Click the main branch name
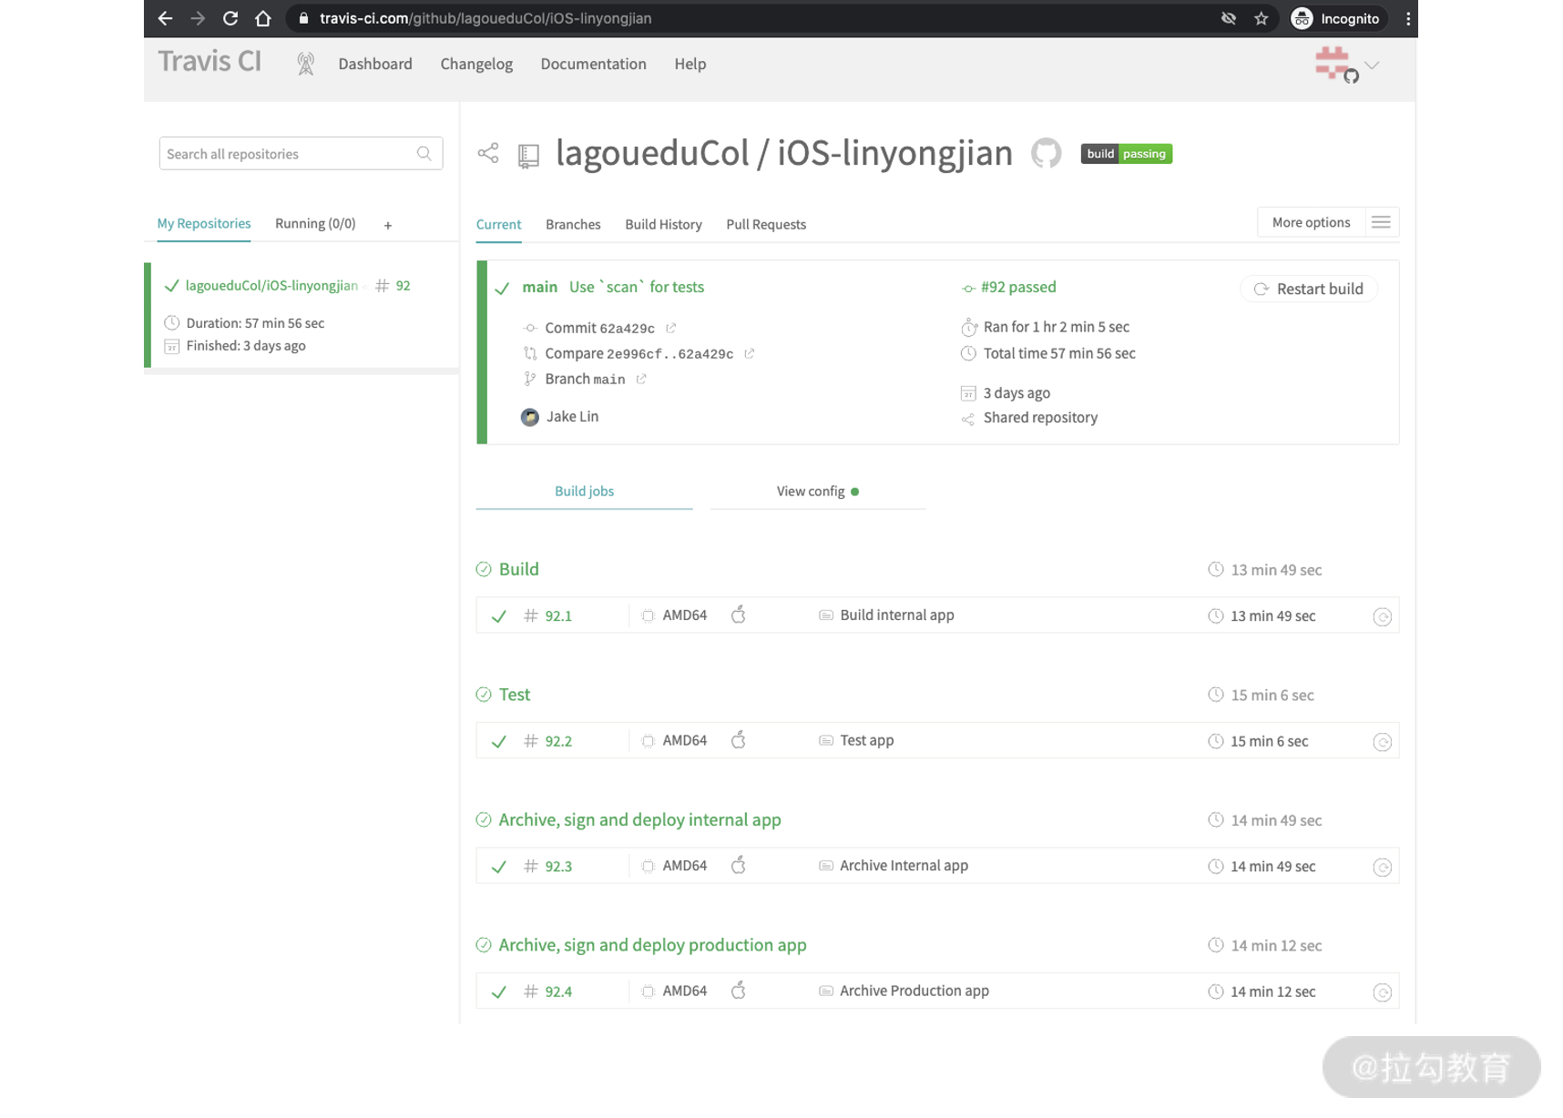 539,287
